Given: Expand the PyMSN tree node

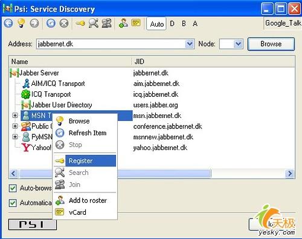Looking at the screenshot, I should point(15,137).
